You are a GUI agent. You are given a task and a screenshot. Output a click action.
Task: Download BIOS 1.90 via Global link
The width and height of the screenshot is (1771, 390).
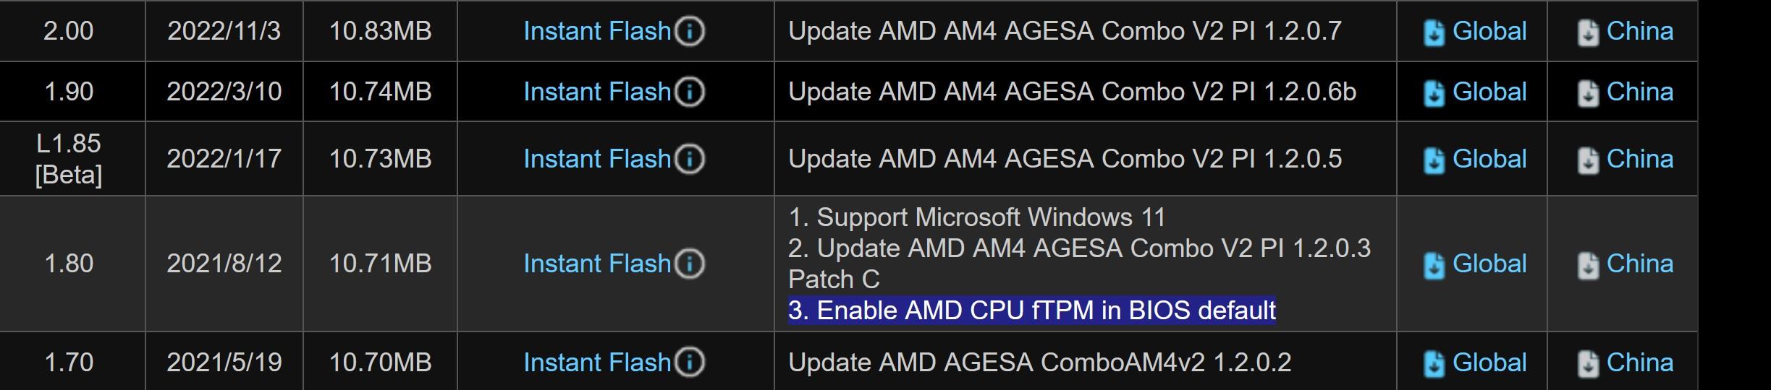(1489, 92)
